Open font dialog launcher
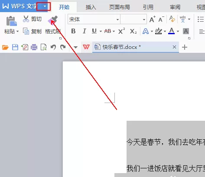205x177 pixels. (189, 38)
